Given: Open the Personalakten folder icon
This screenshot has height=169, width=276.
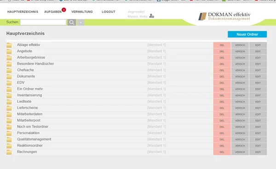Looking at the screenshot, I should coord(9,133).
